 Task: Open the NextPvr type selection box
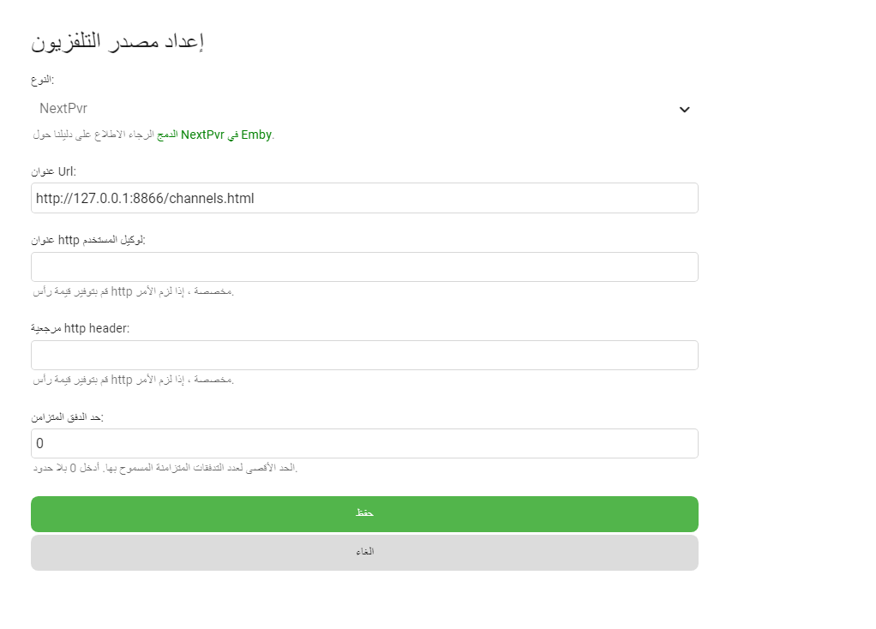point(364,109)
